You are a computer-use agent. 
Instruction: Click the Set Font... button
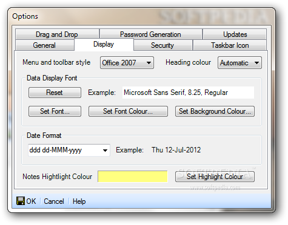pos(55,111)
